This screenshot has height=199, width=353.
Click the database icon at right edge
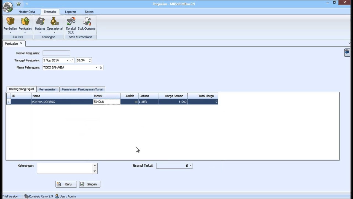(347, 52)
